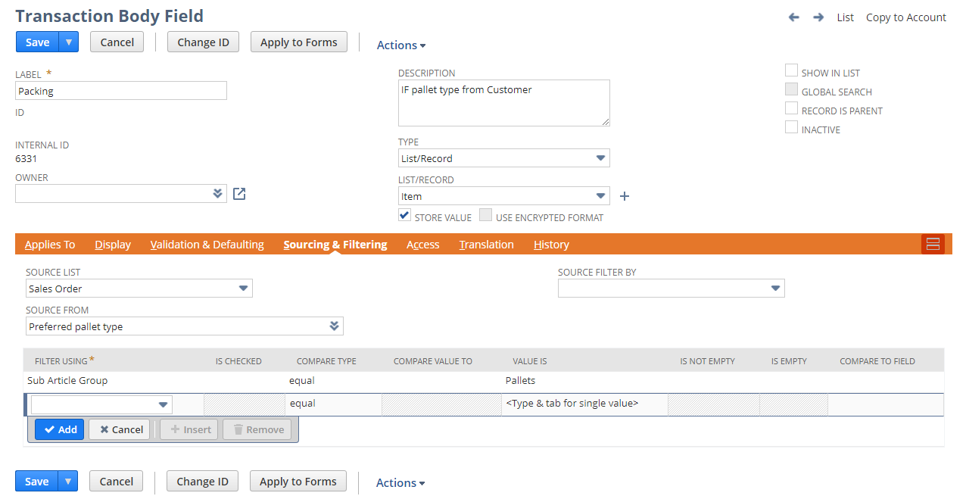Click the plus icon to create new List/Record
This screenshot has height=496, width=966.
(624, 195)
